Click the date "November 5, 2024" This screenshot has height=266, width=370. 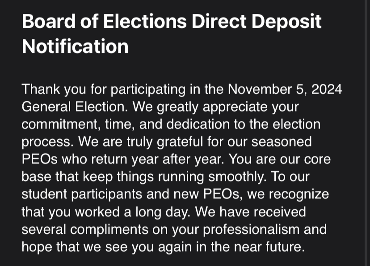click(285, 89)
